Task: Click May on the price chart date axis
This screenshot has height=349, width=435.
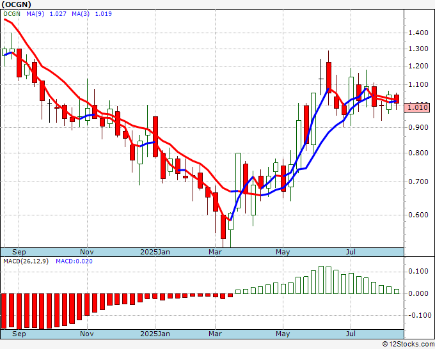Action: point(283,252)
